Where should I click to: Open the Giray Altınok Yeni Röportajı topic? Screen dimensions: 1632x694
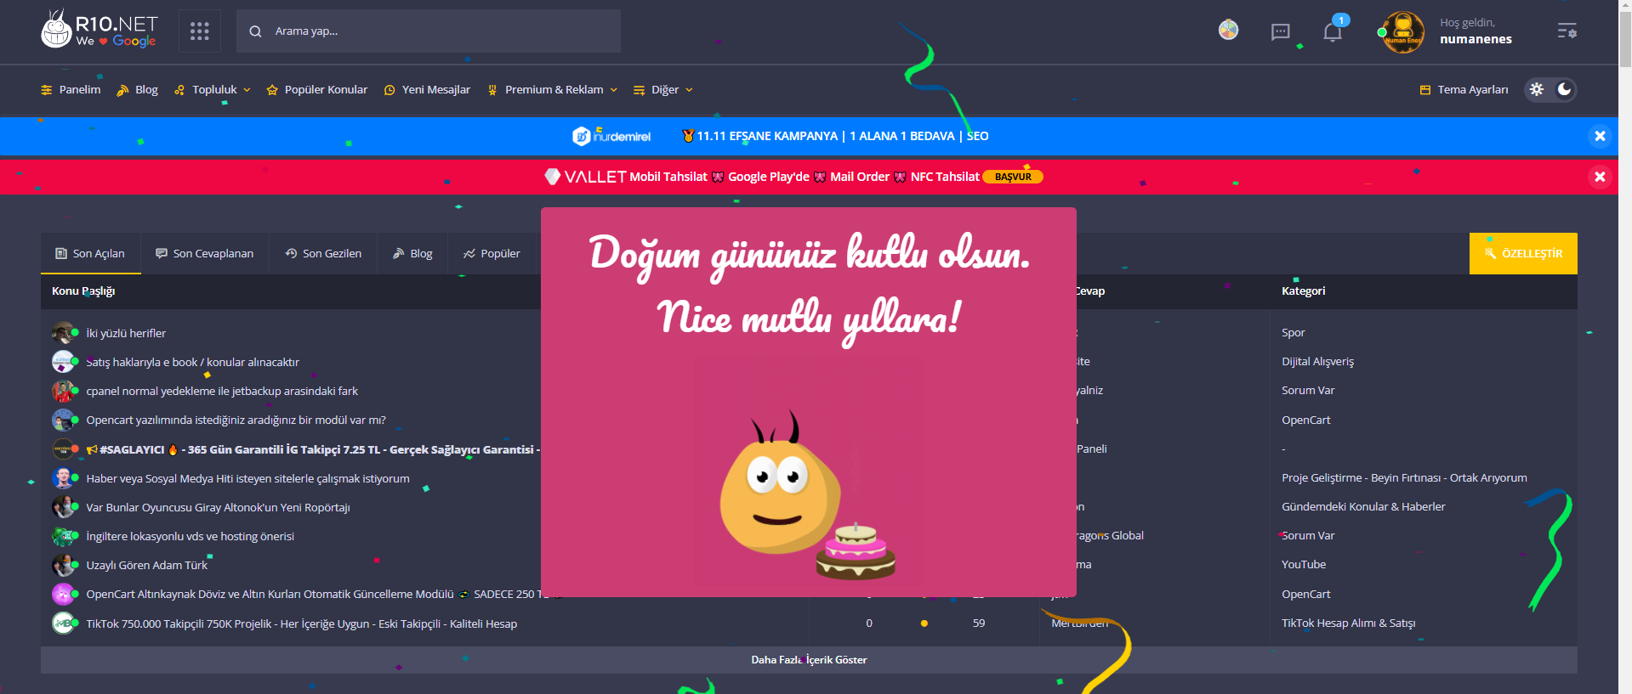point(218,507)
